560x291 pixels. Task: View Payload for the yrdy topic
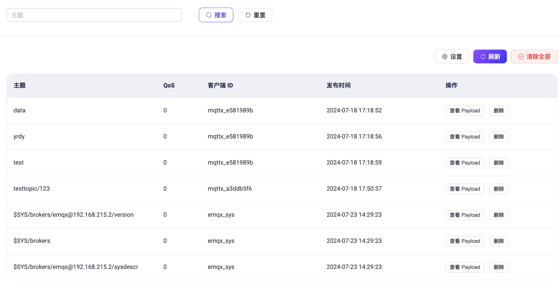(x=465, y=137)
